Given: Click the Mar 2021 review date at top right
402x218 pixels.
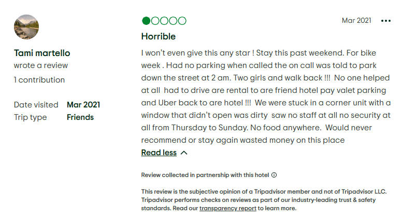Looking at the screenshot, I should click(x=356, y=21).
